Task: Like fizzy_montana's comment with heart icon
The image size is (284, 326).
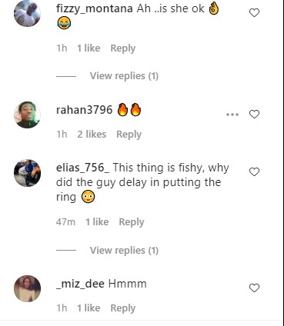Action: pyautogui.click(x=254, y=12)
